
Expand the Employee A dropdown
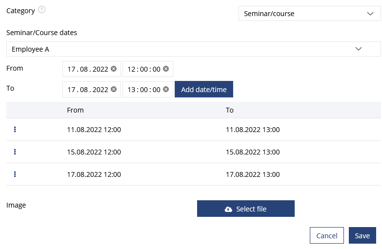(x=193, y=49)
